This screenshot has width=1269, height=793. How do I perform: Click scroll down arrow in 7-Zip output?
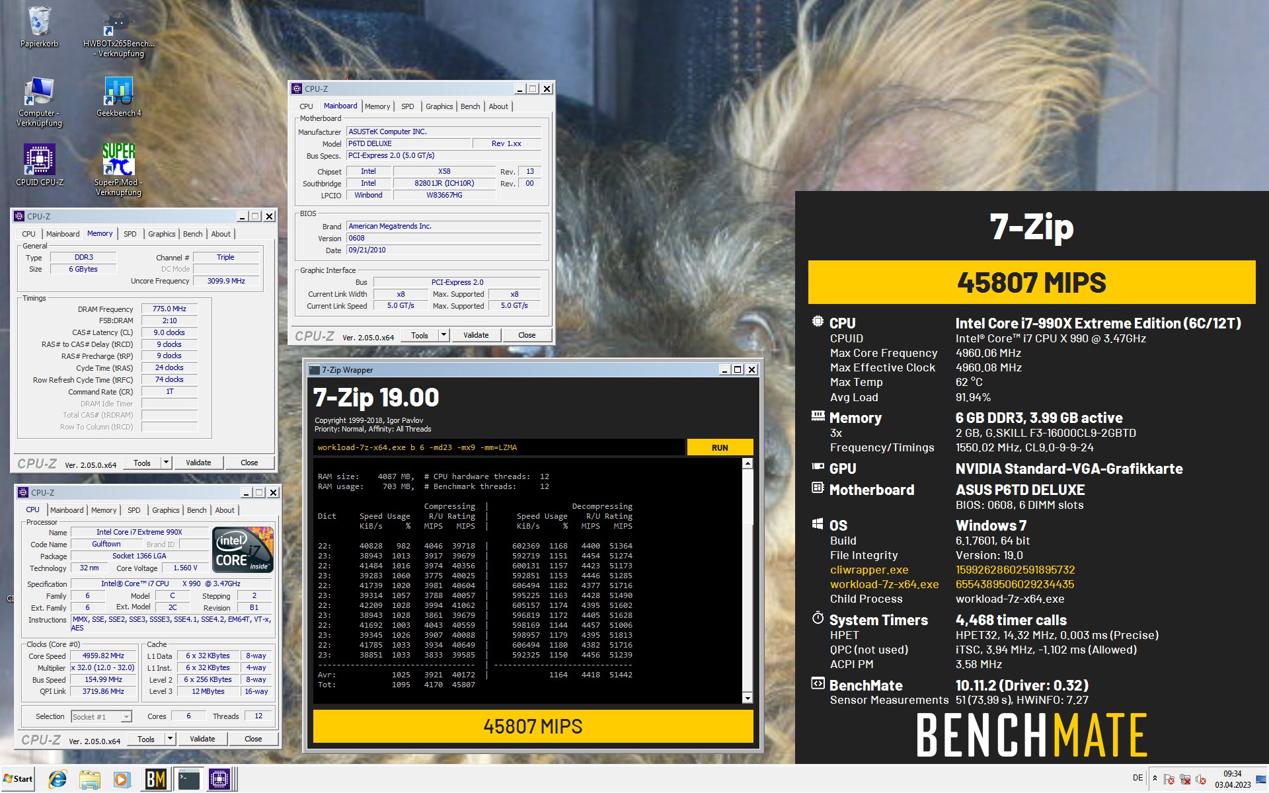[x=748, y=698]
